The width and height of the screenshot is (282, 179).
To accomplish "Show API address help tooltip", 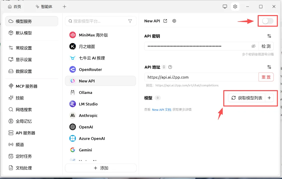I will click(x=170, y=67).
